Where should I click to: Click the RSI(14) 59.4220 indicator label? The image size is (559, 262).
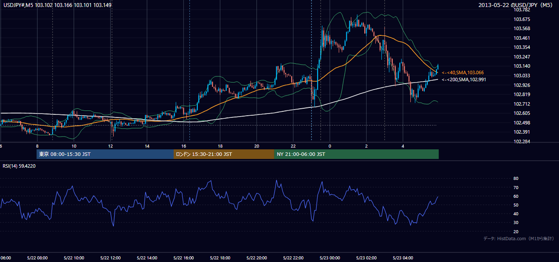19,166
